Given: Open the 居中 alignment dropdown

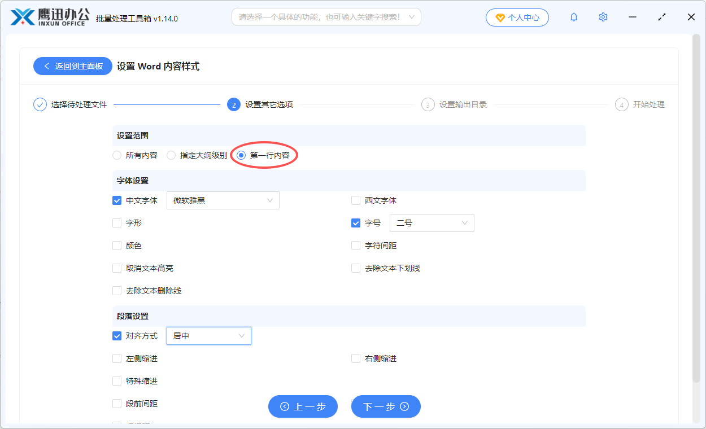Looking at the screenshot, I should [x=208, y=335].
